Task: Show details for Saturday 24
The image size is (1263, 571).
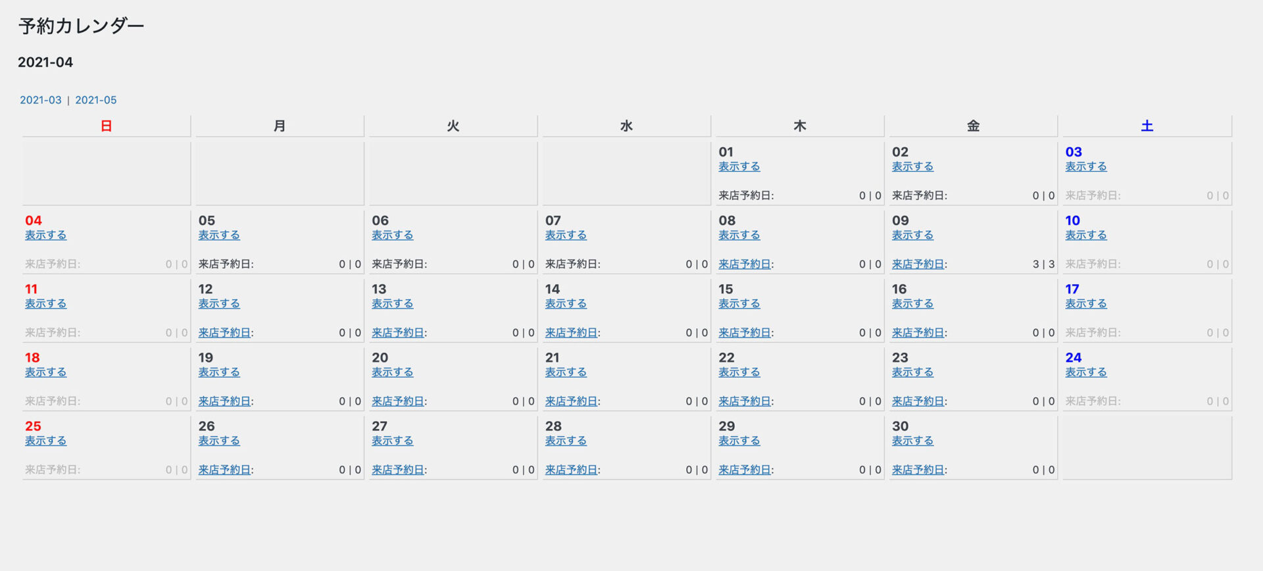Action: [1085, 372]
